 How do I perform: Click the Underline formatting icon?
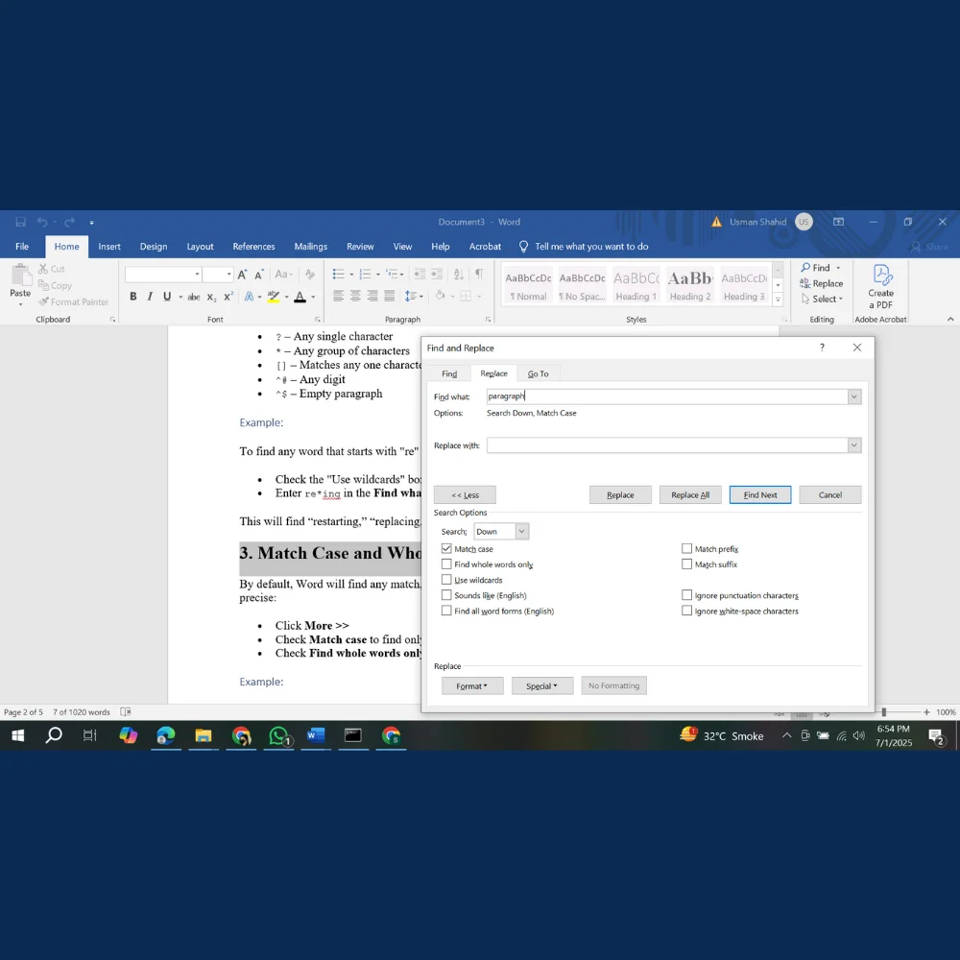coord(166,297)
